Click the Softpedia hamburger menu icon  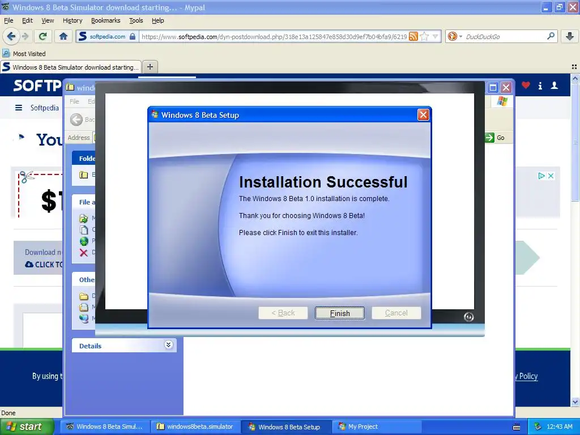click(19, 108)
